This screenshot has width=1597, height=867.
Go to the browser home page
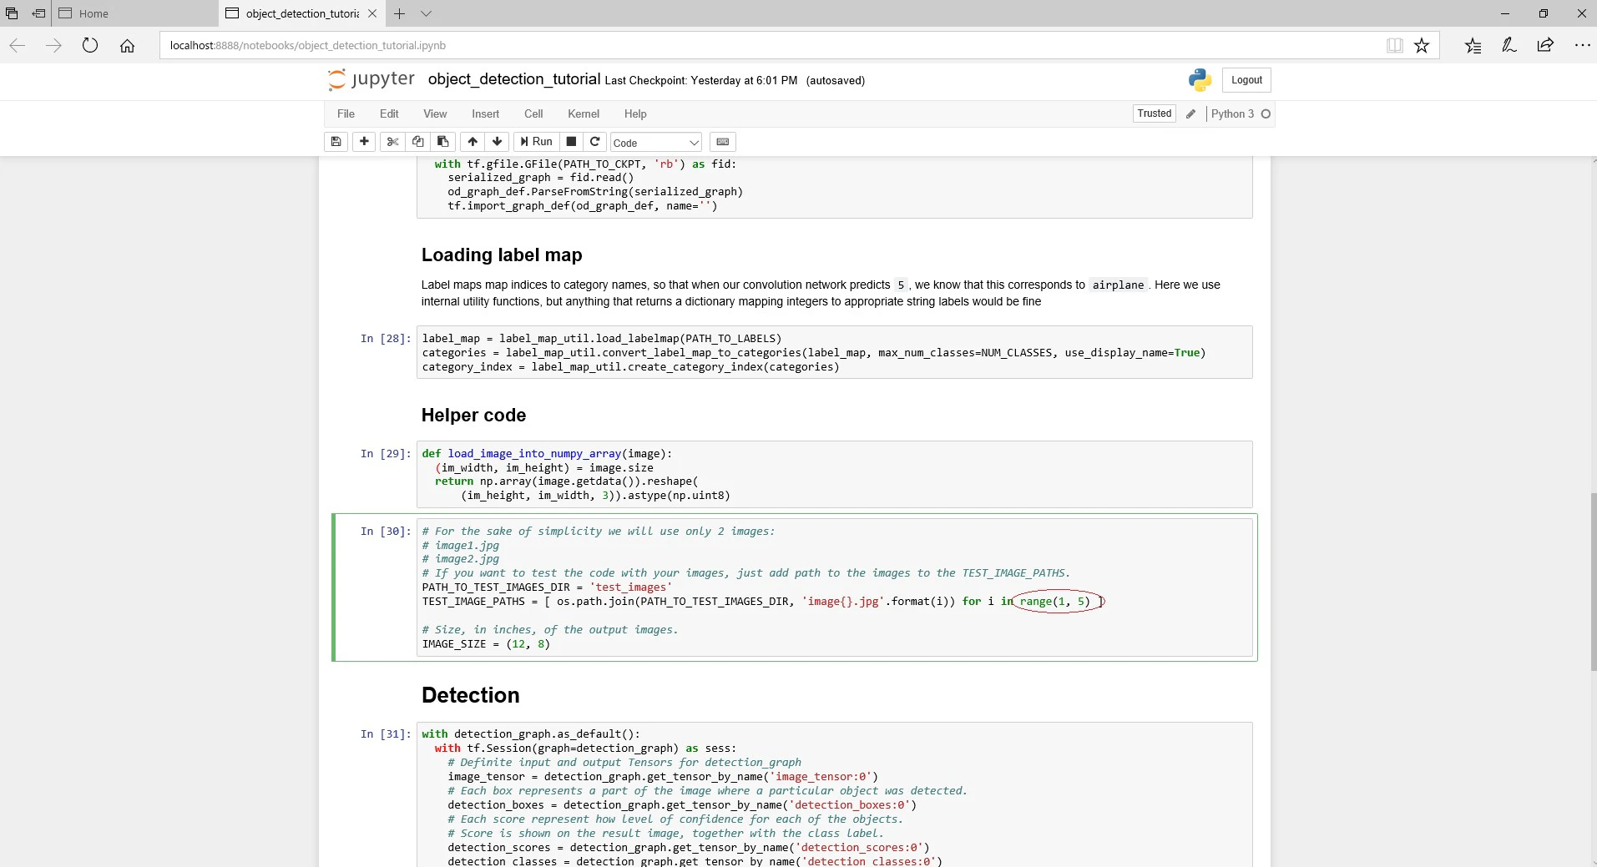127,46
